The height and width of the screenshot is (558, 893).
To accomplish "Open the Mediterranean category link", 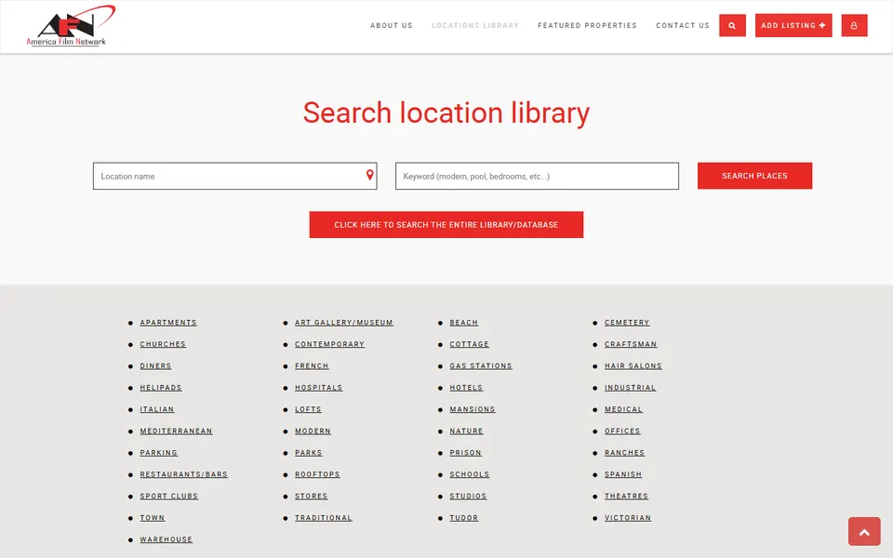I will [177, 431].
